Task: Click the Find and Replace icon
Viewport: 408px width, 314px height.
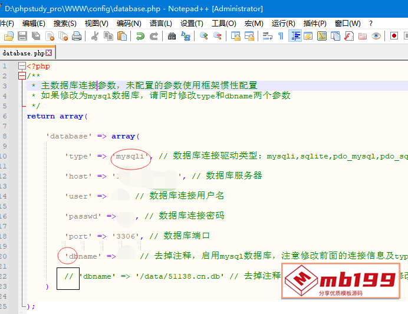Action: [x=186, y=37]
